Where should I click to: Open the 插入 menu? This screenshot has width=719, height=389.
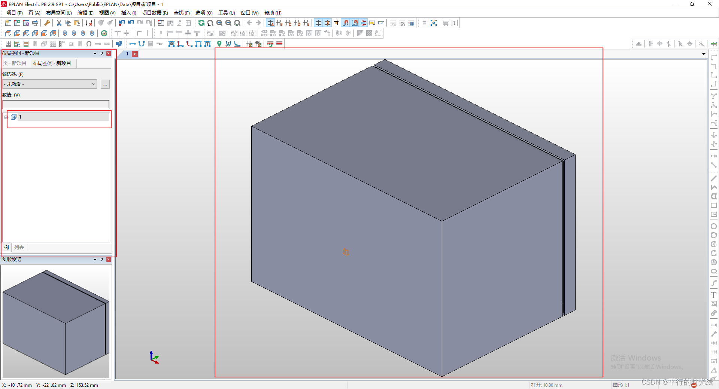128,13
